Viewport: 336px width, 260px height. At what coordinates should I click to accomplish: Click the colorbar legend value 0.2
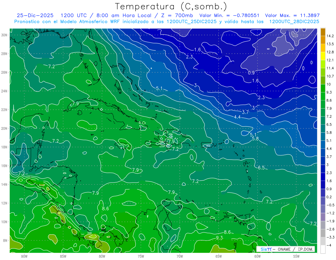[x=329, y=197]
